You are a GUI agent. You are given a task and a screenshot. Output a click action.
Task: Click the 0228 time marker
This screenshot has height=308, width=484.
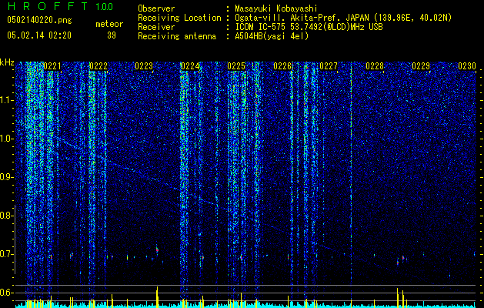coord(375,66)
